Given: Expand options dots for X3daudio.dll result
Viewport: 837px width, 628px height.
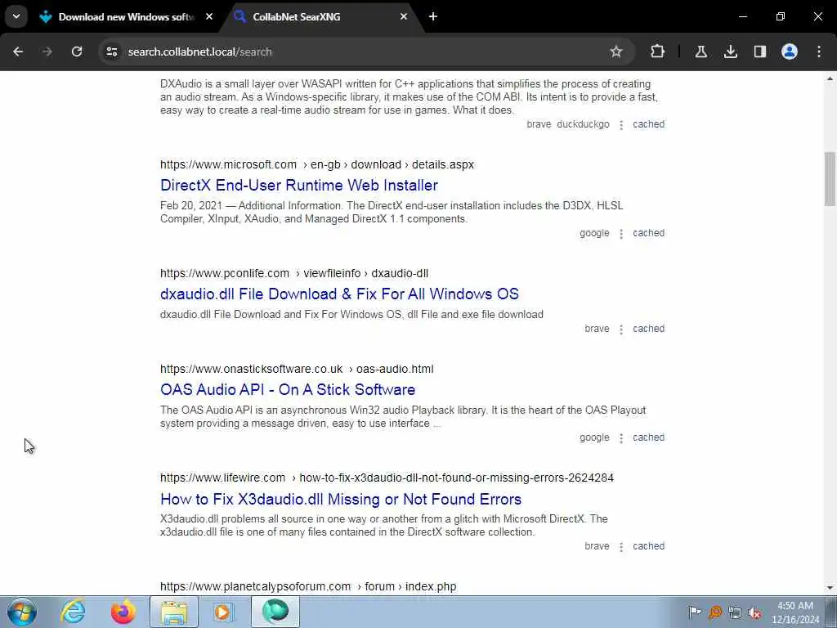Looking at the screenshot, I should click(621, 547).
